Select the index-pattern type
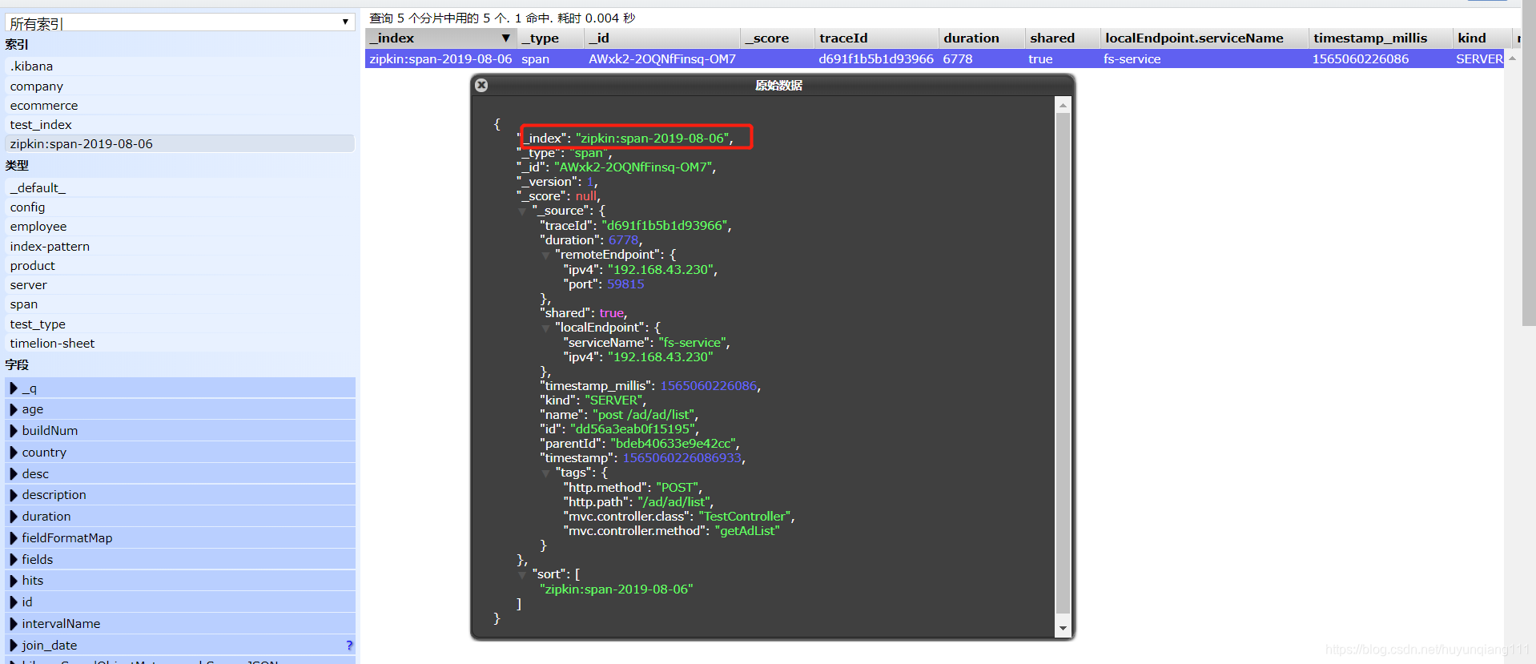The image size is (1536, 664). (180, 246)
